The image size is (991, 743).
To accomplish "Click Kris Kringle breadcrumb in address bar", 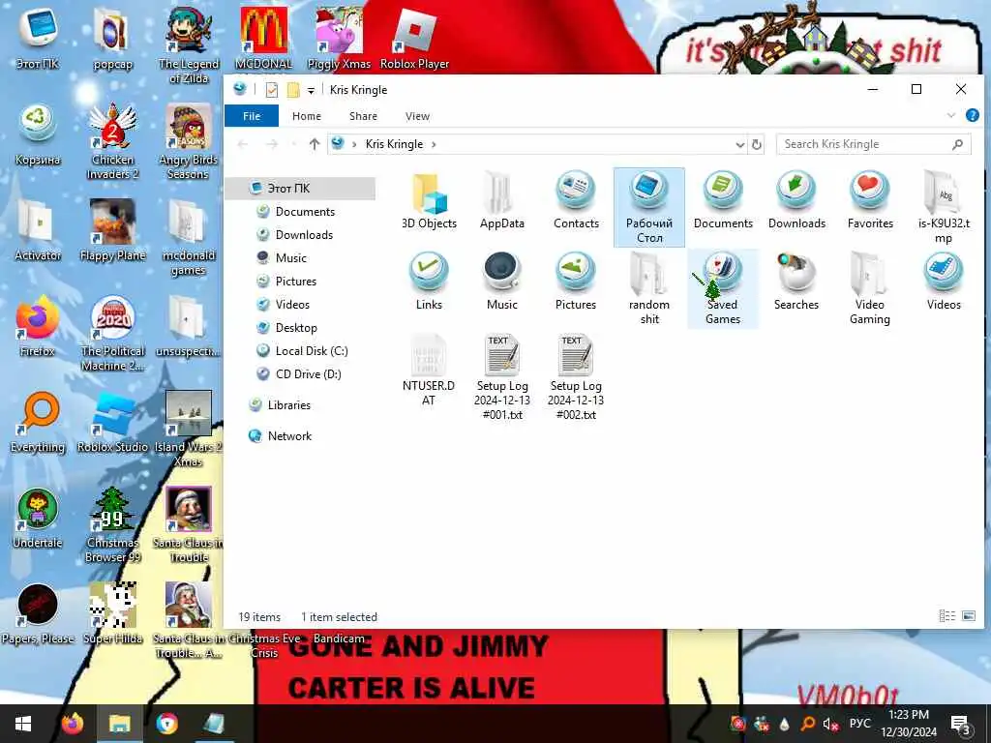I will click(394, 144).
